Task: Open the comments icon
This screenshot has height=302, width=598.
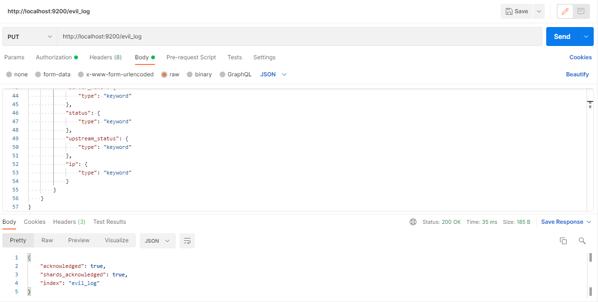Action: [x=580, y=11]
